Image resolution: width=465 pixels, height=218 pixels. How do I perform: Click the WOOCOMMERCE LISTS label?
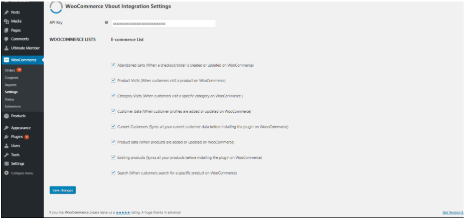click(73, 40)
